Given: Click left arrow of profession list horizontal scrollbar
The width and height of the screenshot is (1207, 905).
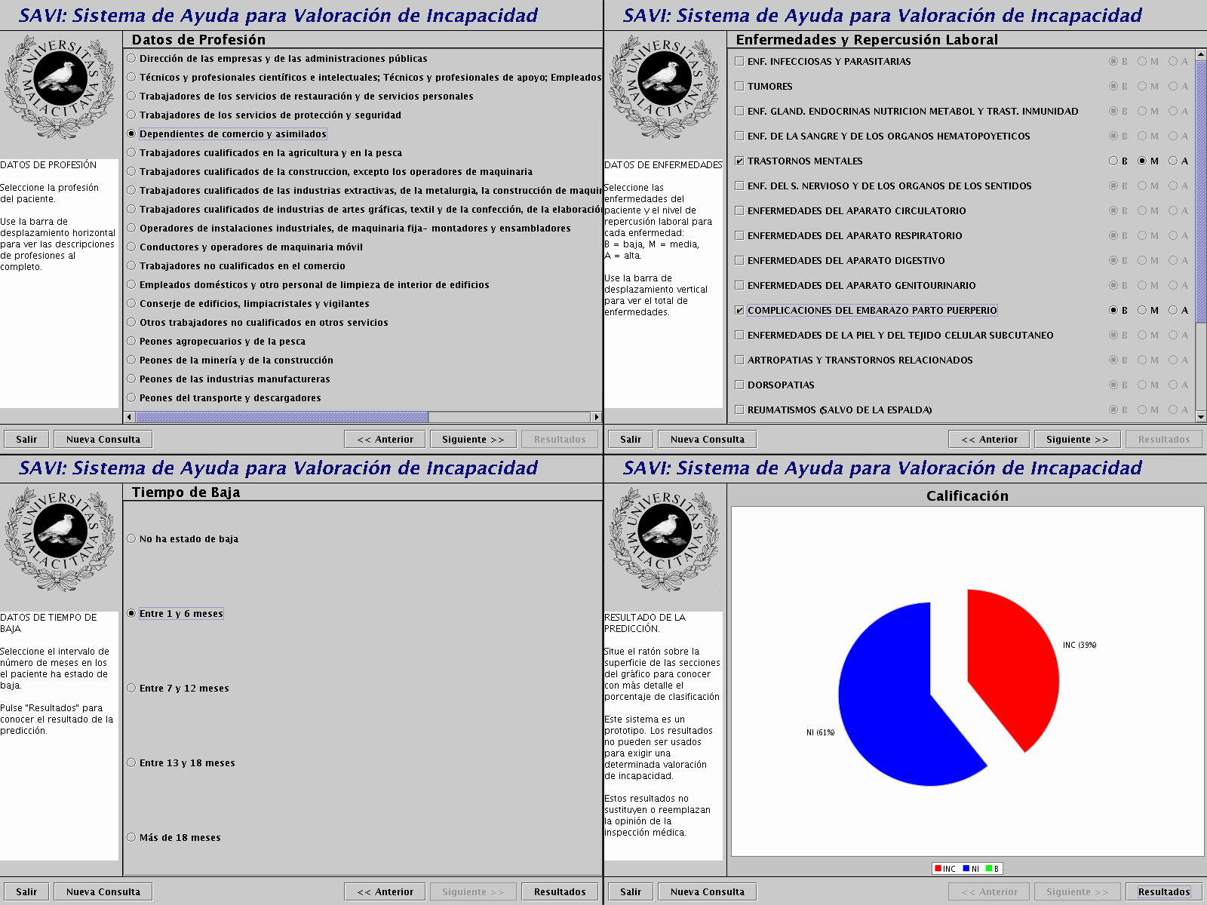Looking at the screenshot, I should (130, 417).
